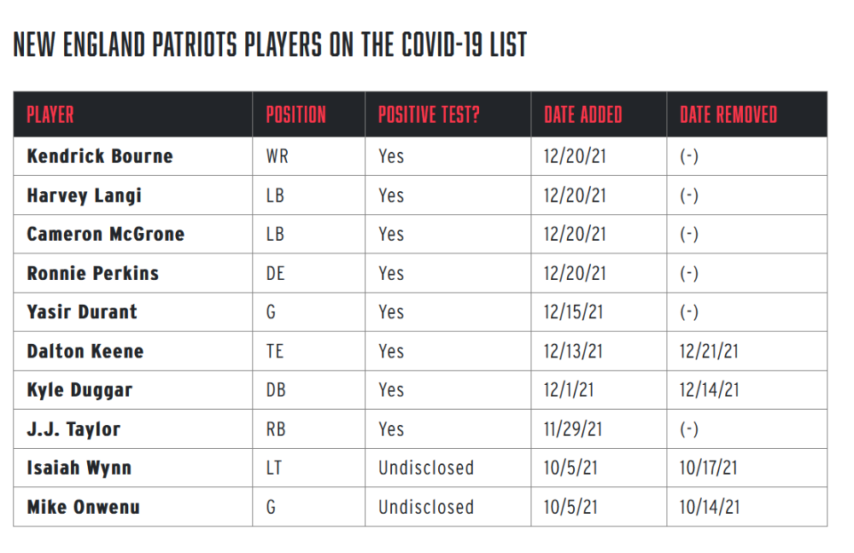Viewport: 854px width, 553px height.
Task: Select player name Yasir Durant
Action: tap(82, 311)
